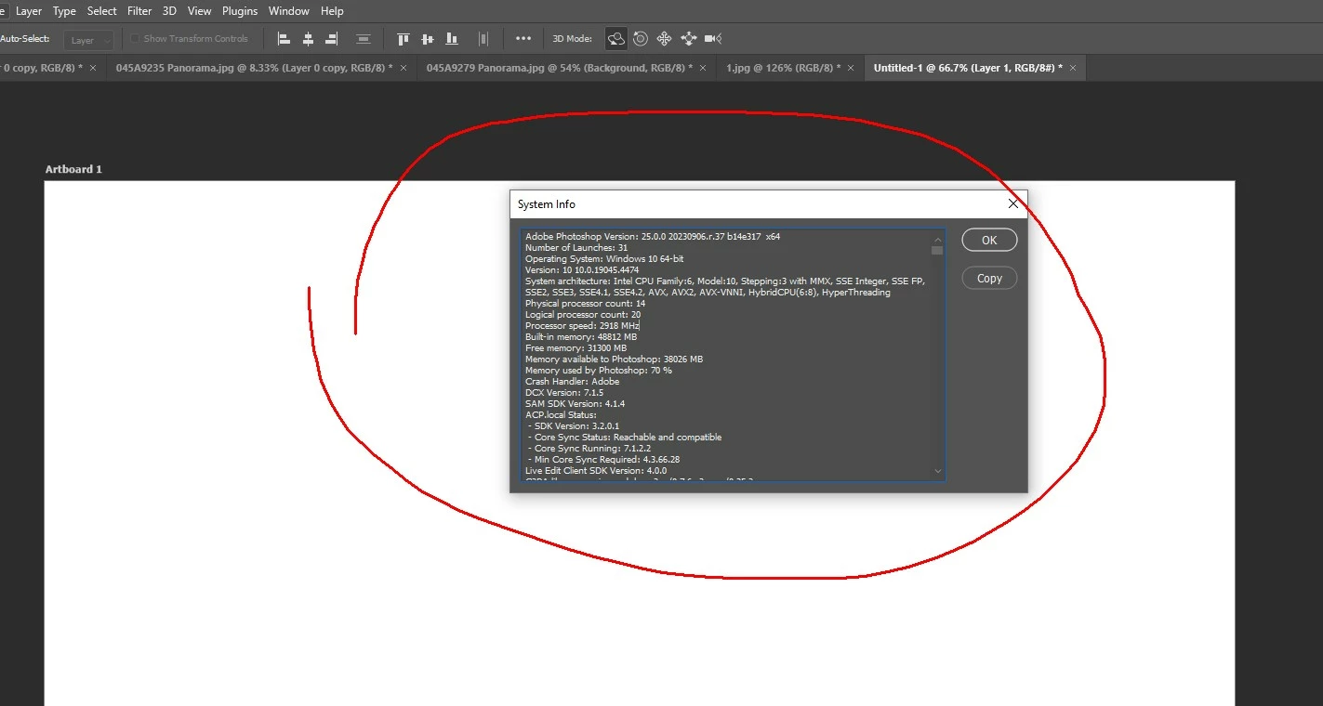This screenshot has width=1323, height=706.
Task: Click scroll up arrow in System Info
Action: click(x=937, y=238)
